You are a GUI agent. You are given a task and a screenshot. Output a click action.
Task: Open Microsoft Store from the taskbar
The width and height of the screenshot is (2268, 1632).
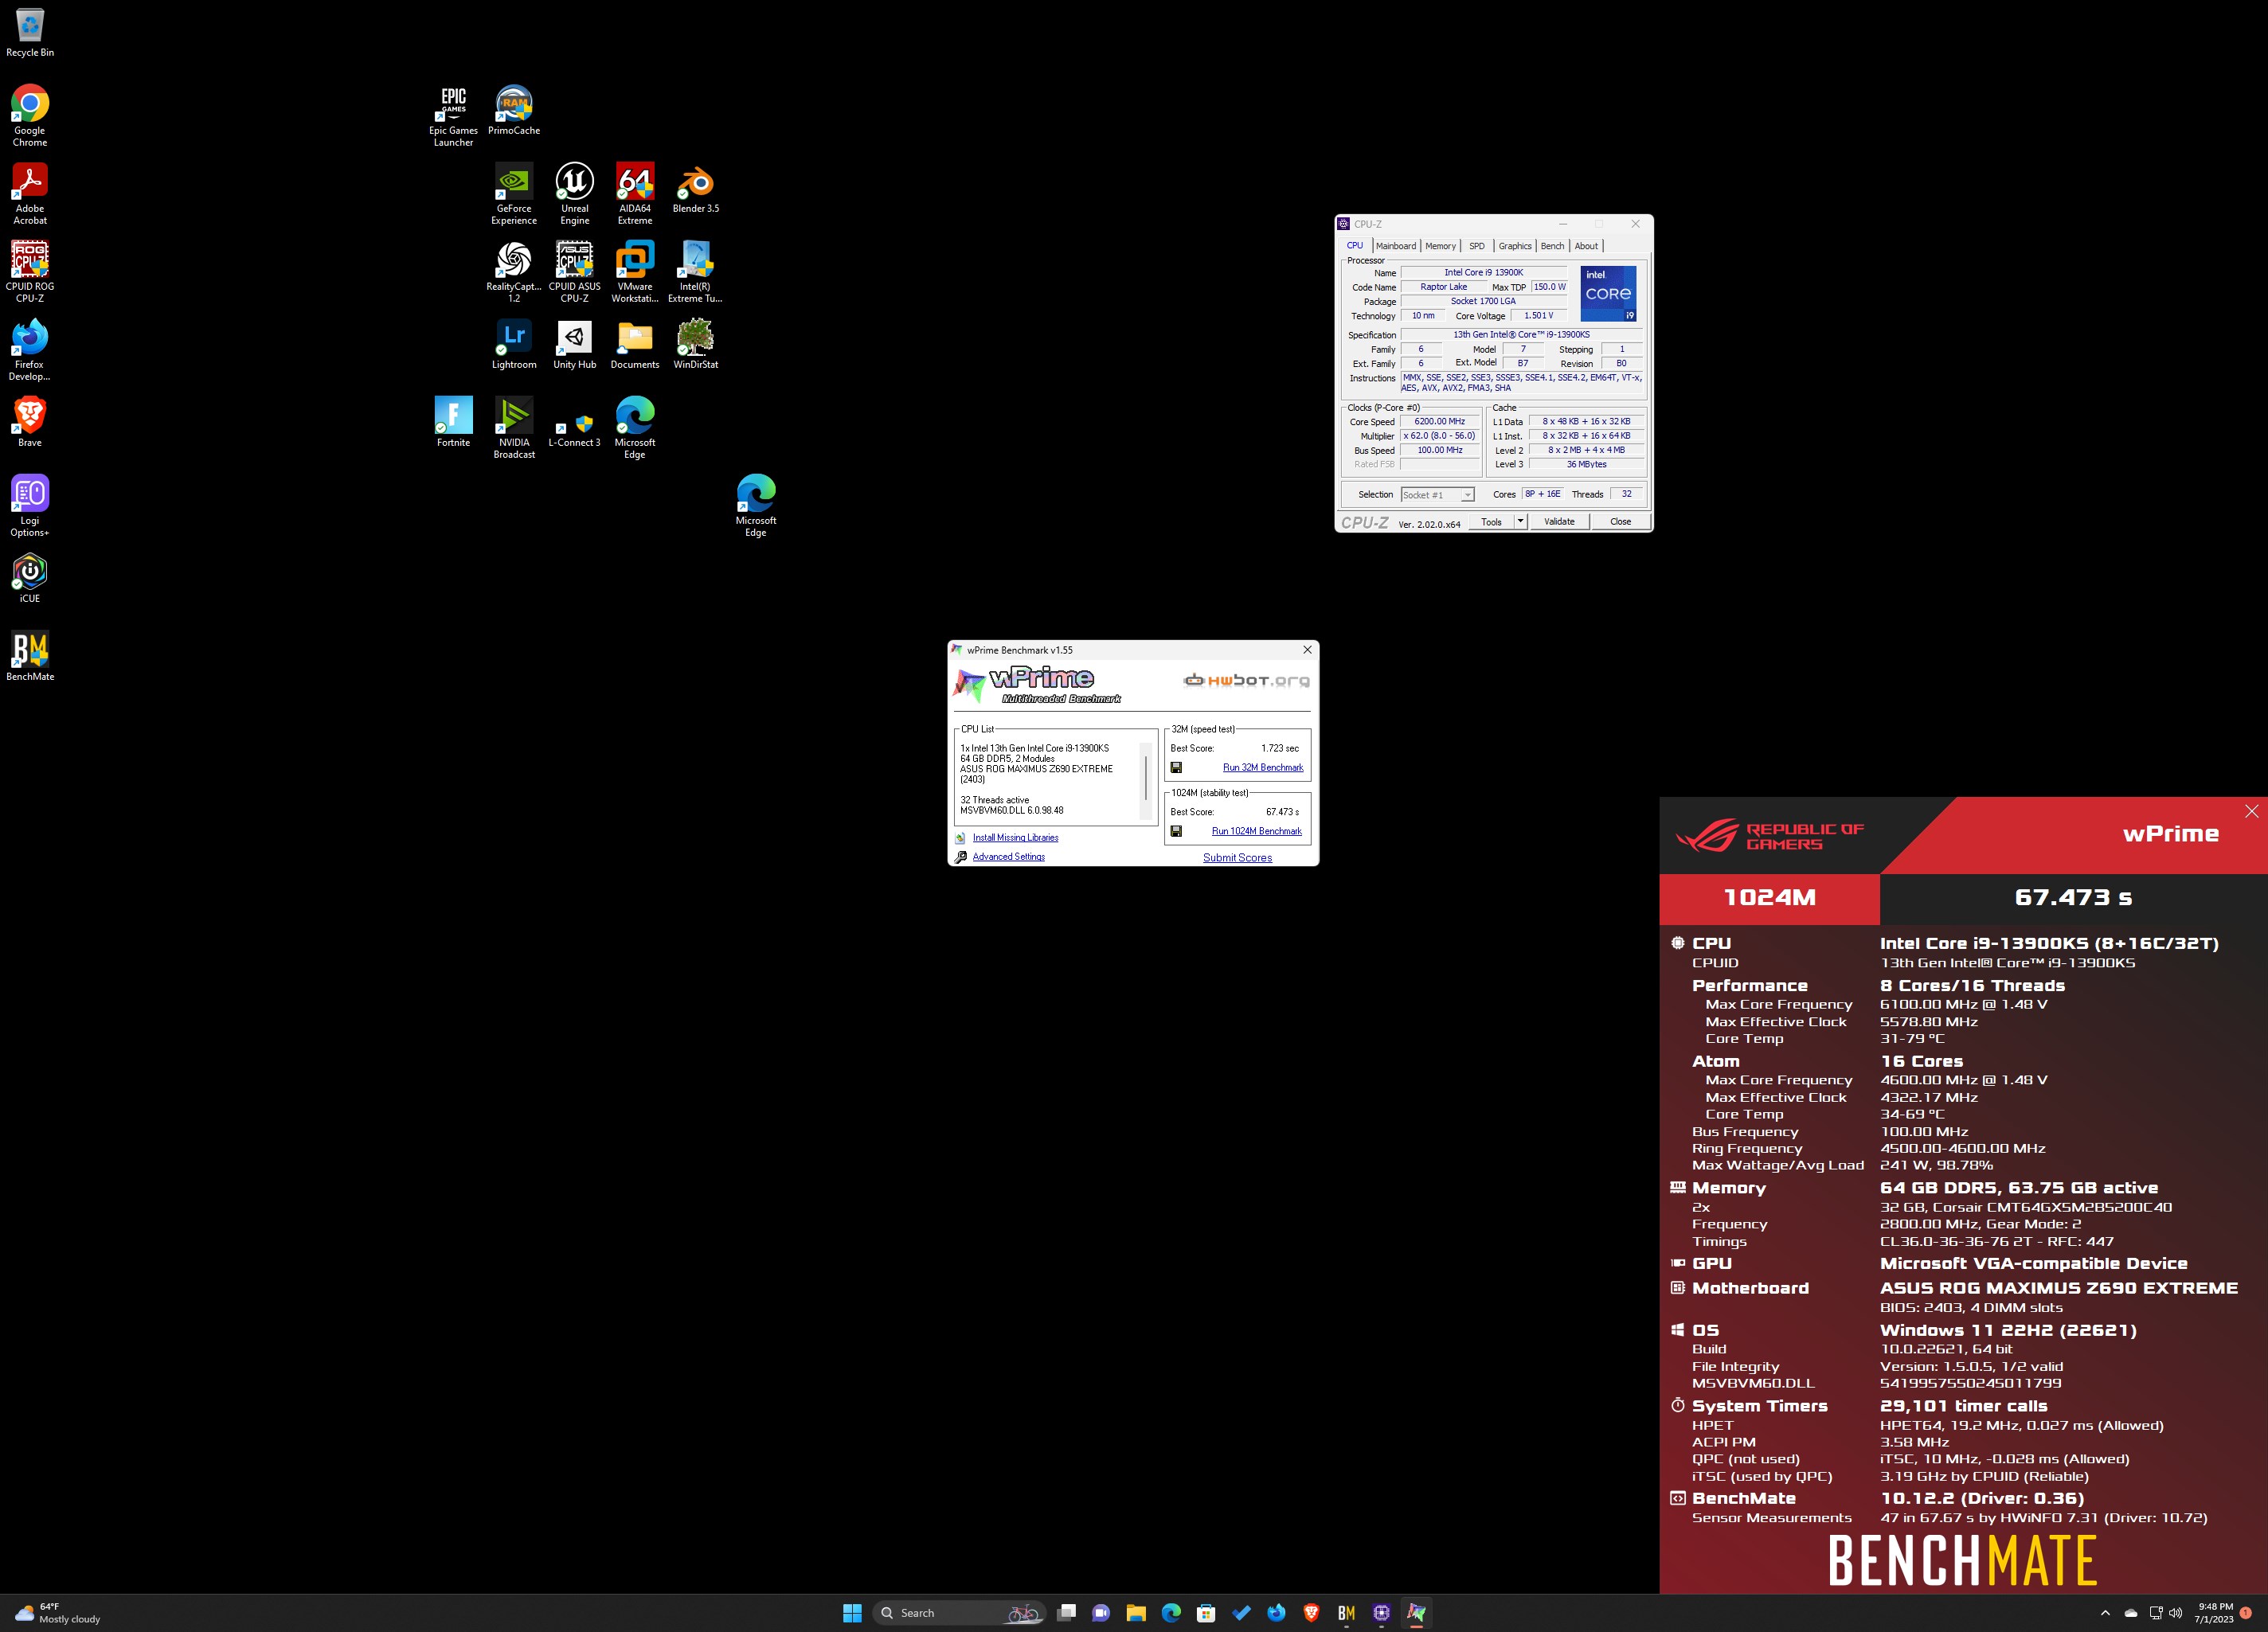[1206, 1612]
